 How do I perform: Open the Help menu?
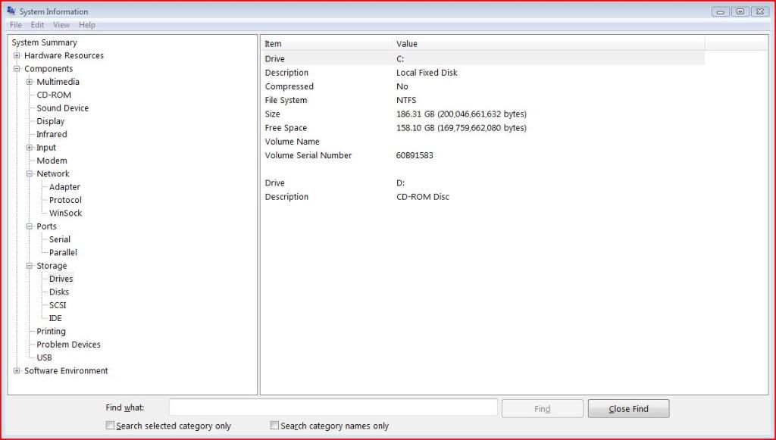tap(87, 25)
